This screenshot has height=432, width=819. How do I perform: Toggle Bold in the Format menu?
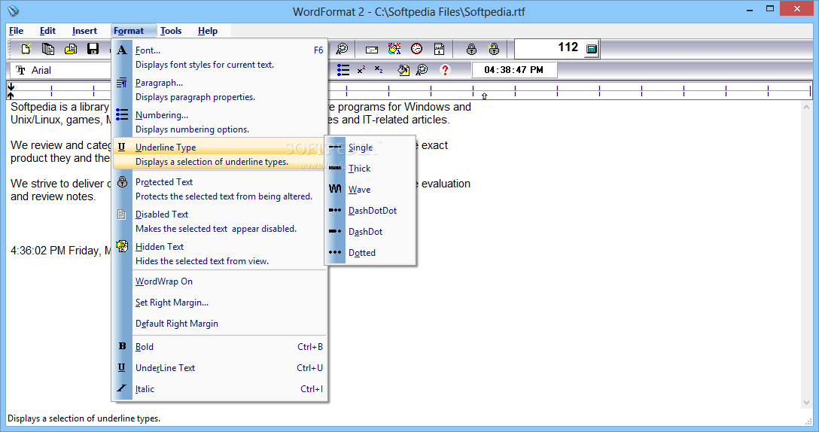pos(220,346)
